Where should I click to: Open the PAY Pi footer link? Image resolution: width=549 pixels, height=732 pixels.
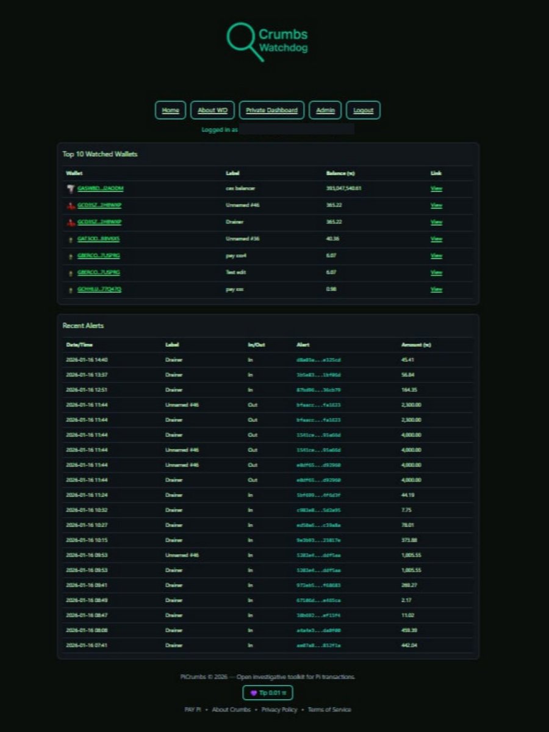[193, 709]
